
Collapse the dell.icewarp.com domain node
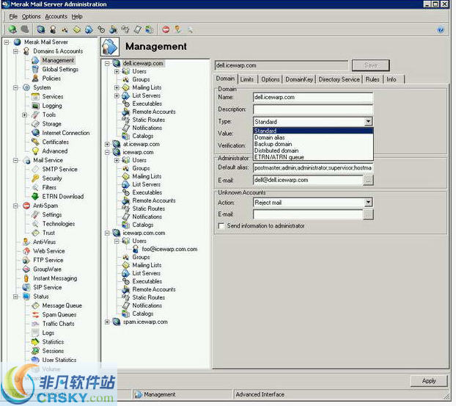pos(107,63)
